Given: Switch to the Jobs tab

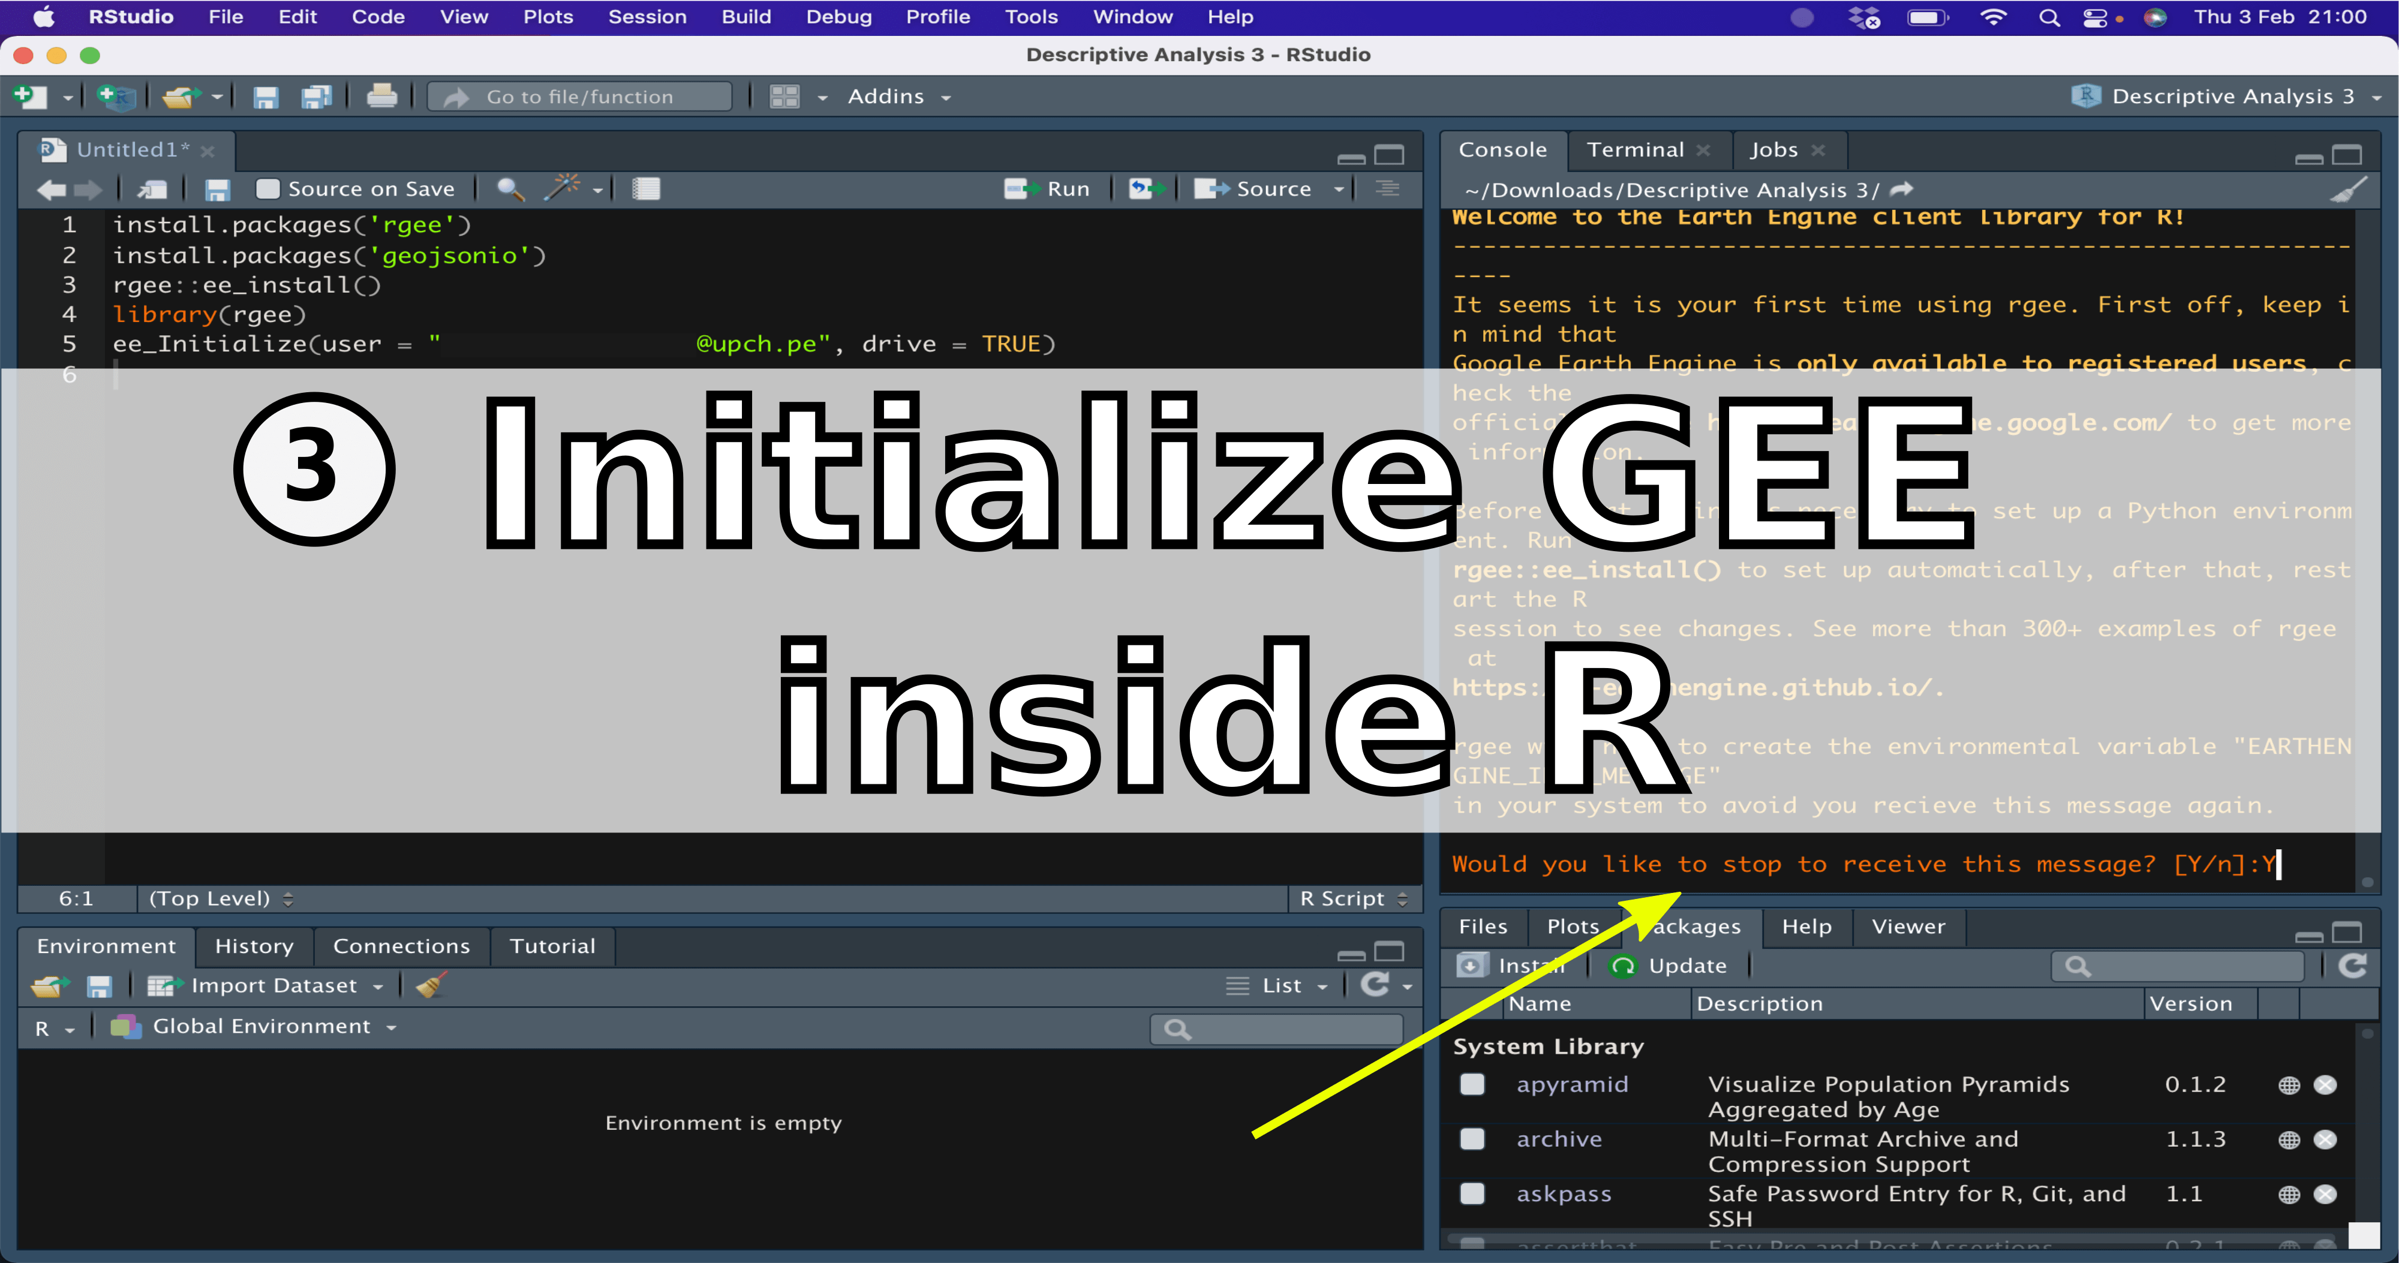Looking at the screenshot, I should [x=1773, y=150].
